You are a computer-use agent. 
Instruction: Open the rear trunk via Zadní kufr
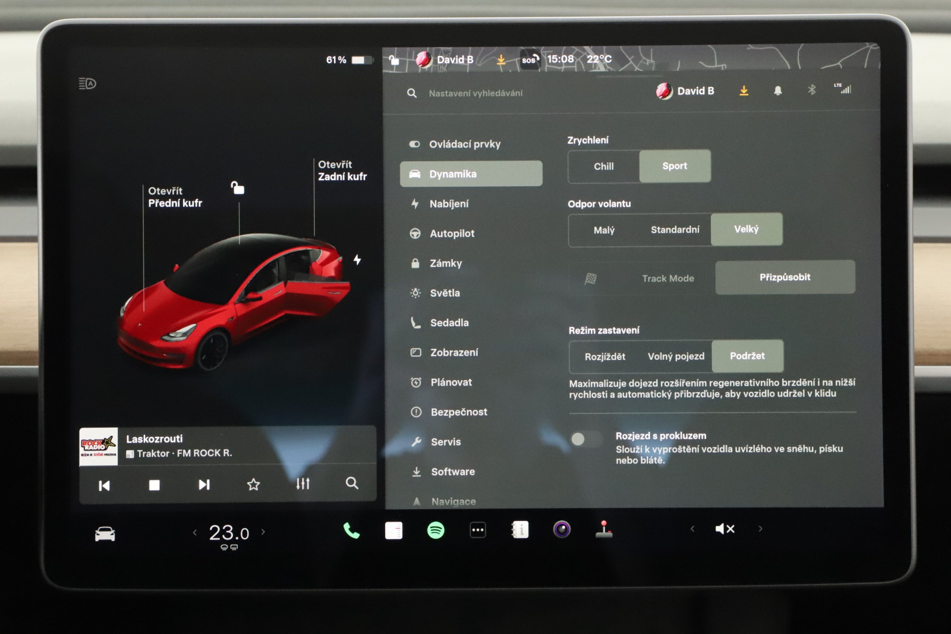(342, 171)
